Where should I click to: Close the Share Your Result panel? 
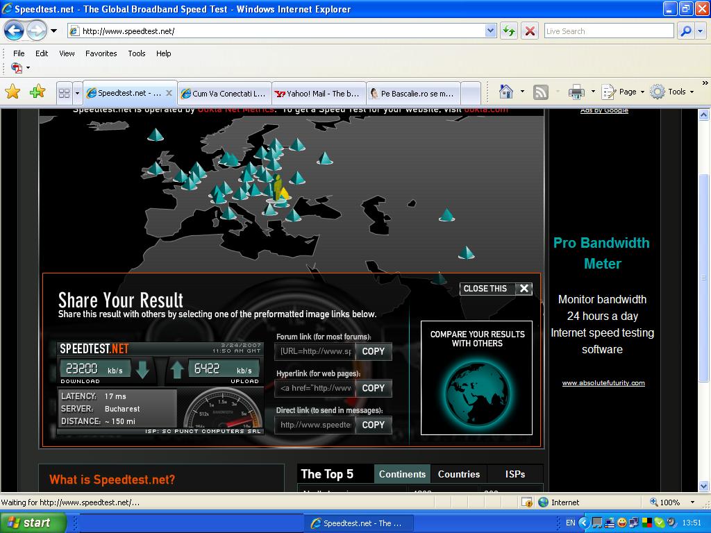pyautogui.click(x=524, y=289)
